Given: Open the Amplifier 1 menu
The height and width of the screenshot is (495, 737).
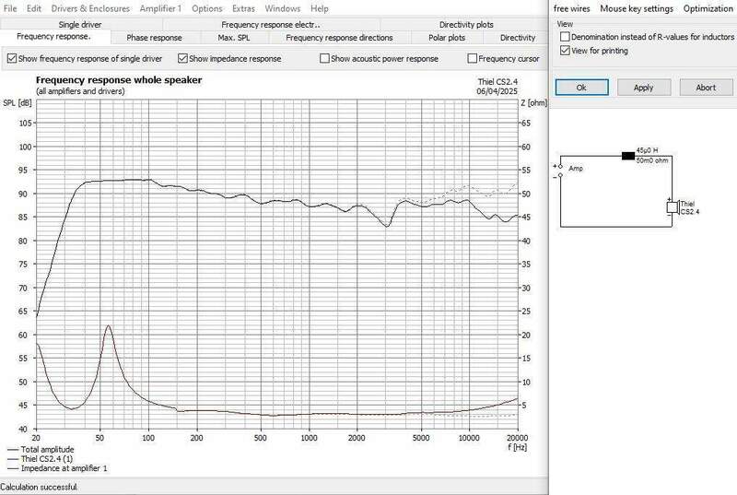Looking at the screenshot, I should (161, 8).
